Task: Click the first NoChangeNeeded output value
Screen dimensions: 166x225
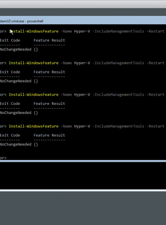Action: 16,49
